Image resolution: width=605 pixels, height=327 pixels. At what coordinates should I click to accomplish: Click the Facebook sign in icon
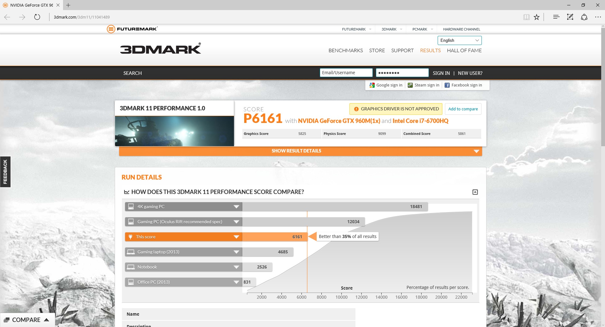[447, 85]
